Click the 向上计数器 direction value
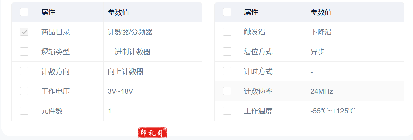 [125, 72]
